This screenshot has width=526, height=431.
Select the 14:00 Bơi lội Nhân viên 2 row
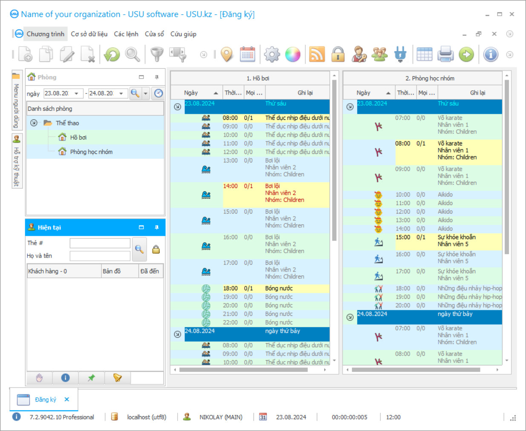coord(250,195)
